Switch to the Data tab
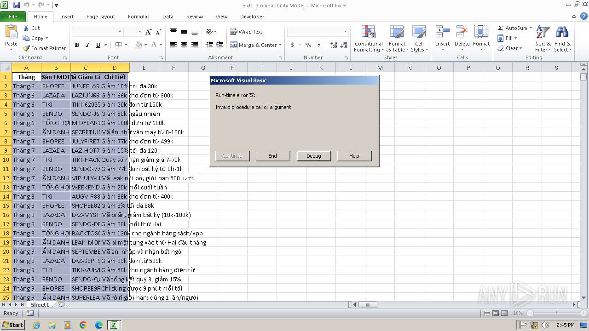The width and height of the screenshot is (589, 331). pyautogui.click(x=168, y=17)
